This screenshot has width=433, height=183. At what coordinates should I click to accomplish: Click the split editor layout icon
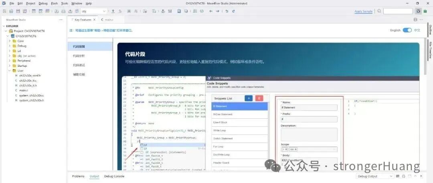415,20
